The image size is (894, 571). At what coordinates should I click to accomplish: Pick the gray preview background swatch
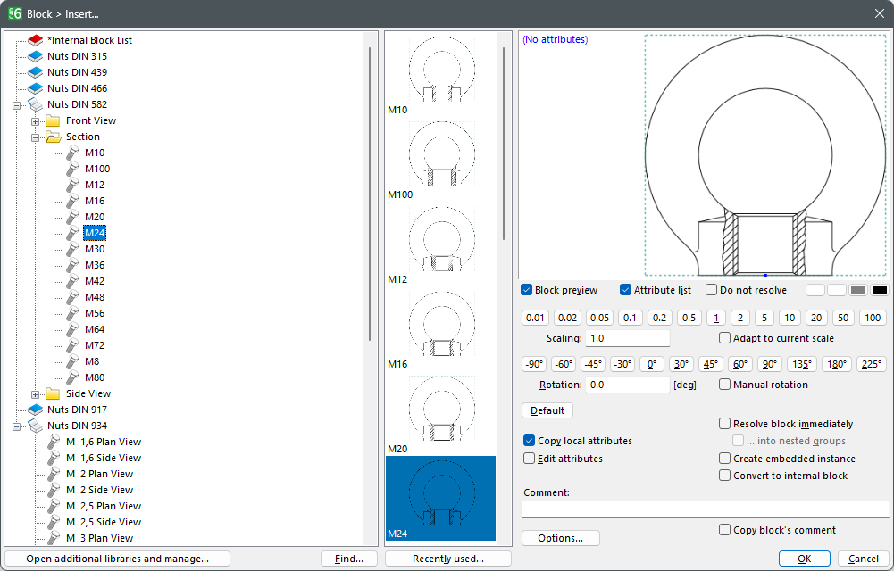point(858,290)
